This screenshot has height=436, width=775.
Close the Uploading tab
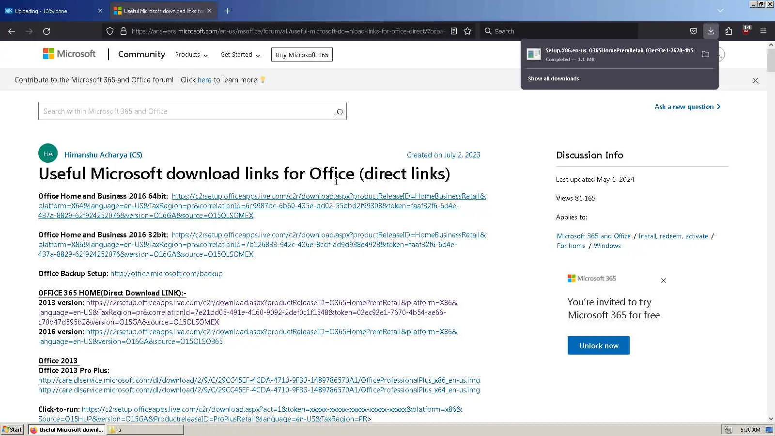[x=100, y=11]
